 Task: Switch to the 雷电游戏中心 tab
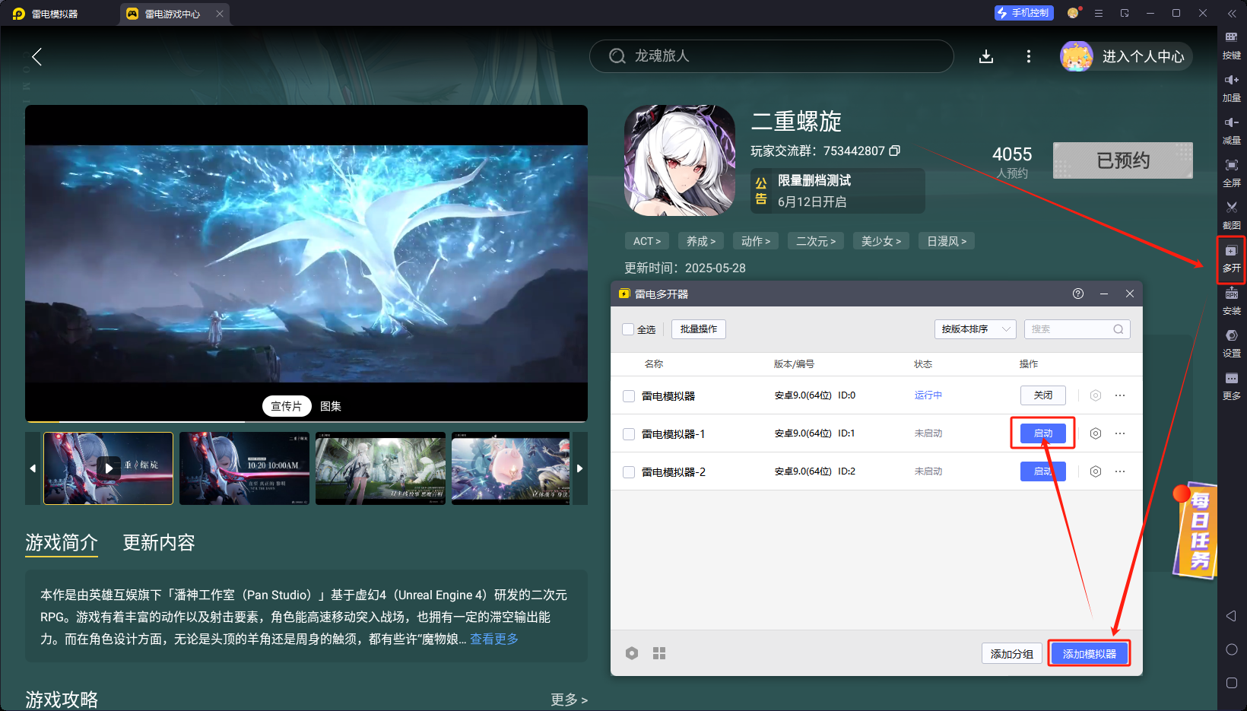[x=174, y=14]
